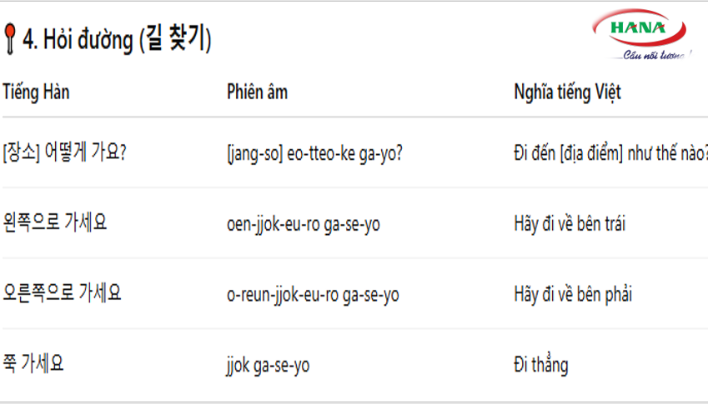Click romanization jjok ga-se-yo
The image size is (708, 404).
tap(269, 365)
